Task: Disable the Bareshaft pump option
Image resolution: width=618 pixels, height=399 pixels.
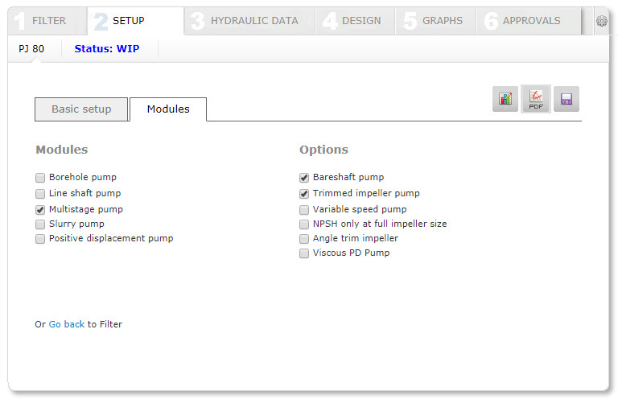Action: [304, 178]
